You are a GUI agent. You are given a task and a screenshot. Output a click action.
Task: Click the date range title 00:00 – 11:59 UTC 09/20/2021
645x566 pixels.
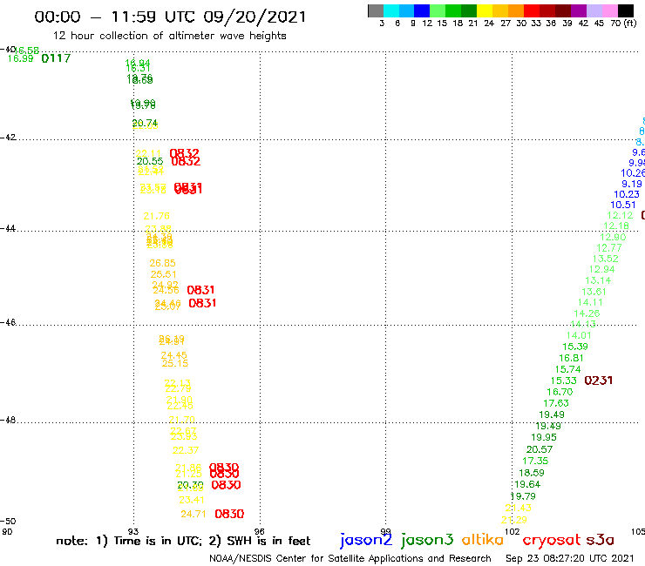pos(170,17)
